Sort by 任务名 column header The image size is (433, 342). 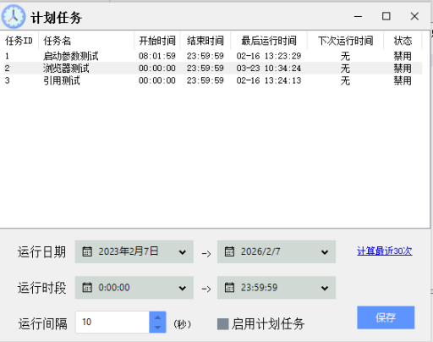86,41
